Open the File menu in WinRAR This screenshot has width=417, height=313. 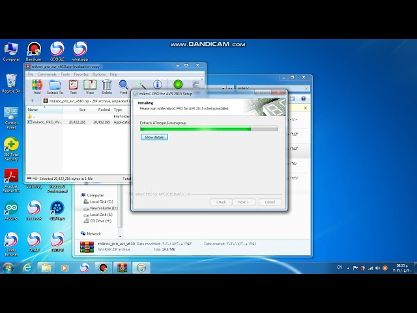coord(31,74)
